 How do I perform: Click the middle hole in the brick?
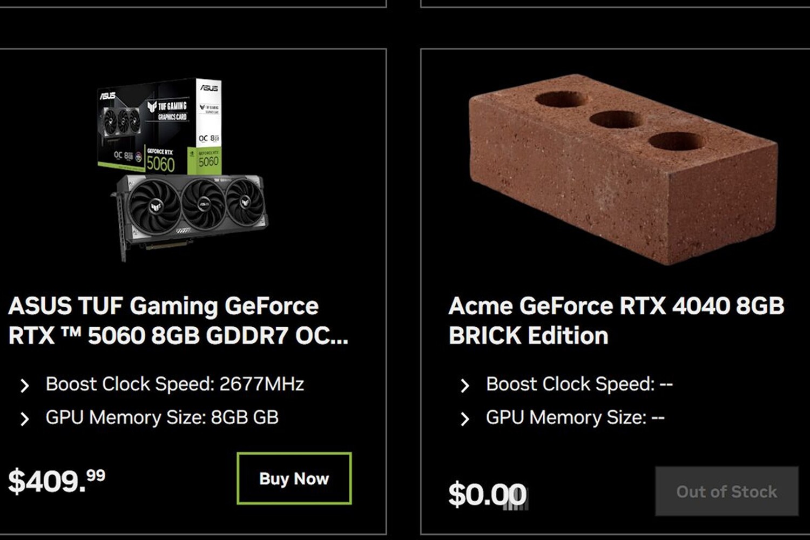(616, 119)
